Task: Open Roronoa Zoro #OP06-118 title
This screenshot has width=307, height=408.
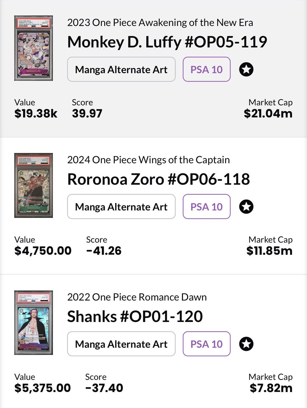Action: click(x=159, y=179)
